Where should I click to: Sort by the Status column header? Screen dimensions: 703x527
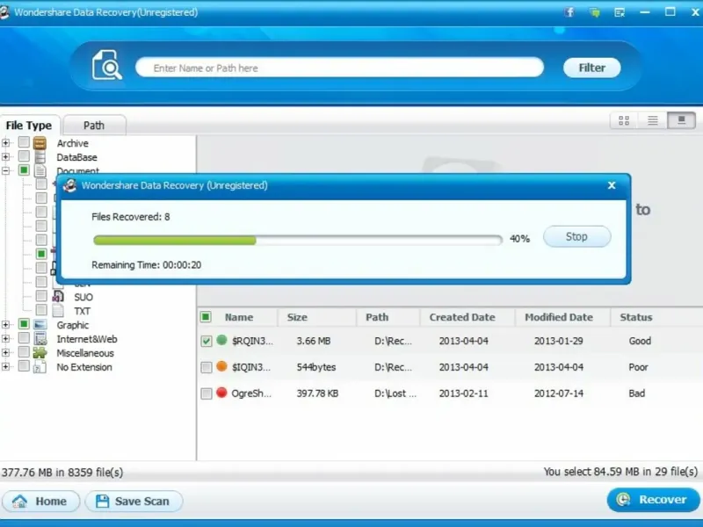(x=635, y=317)
